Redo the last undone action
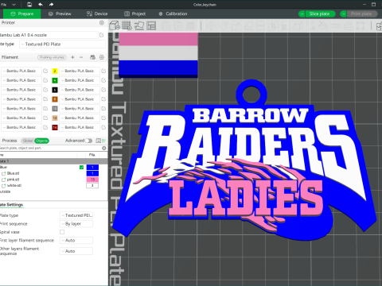The height and width of the screenshot is (286, 382). pyautogui.click(x=51, y=5)
